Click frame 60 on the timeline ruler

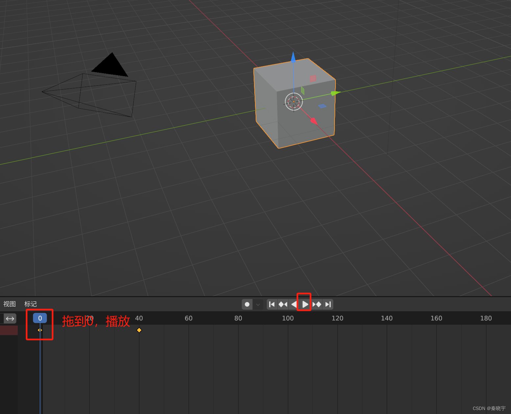tap(189, 318)
